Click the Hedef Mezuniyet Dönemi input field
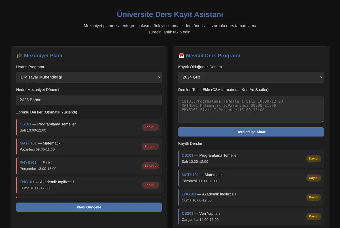 (89, 100)
